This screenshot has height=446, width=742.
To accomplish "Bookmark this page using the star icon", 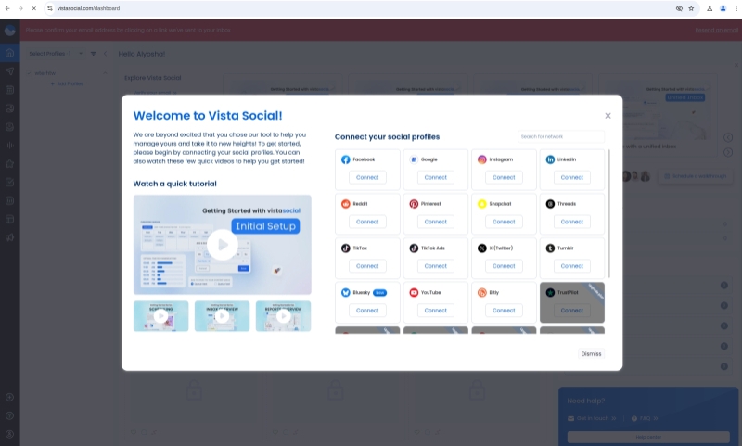I will 691,7.
